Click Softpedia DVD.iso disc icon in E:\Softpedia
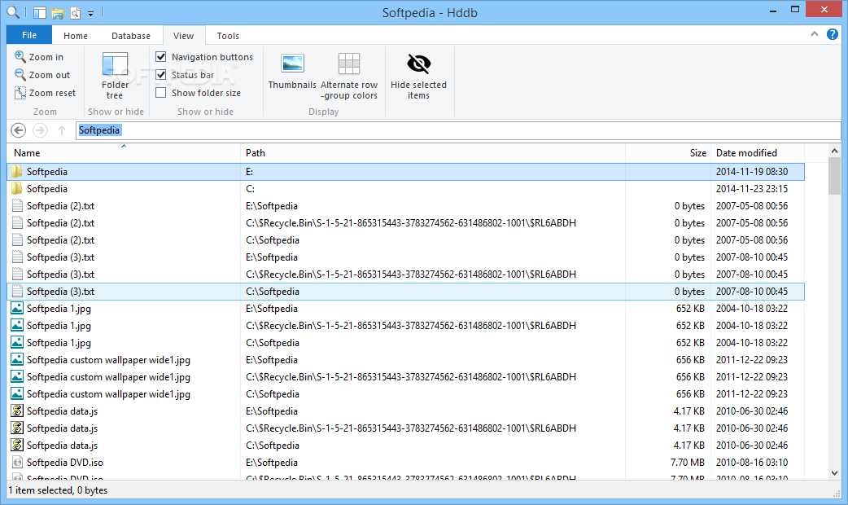 click(17, 463)
